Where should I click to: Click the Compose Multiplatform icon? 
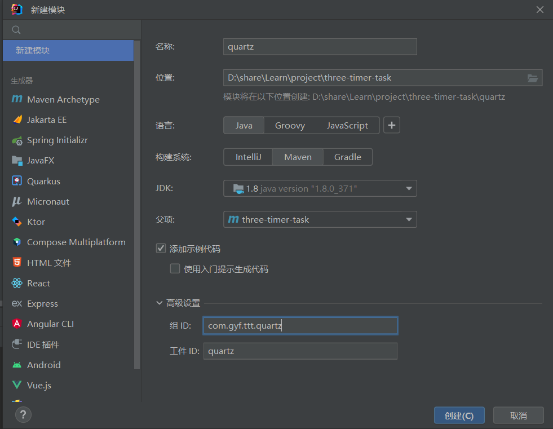tap(17, 242)
